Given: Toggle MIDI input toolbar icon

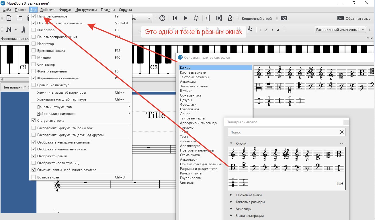Looking at the screenshot, I should pos(162,18).
